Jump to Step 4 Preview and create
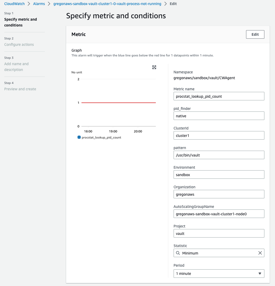The width and height of the screenshot is (275, 286). pyautogui.click(x=20, y=89)
